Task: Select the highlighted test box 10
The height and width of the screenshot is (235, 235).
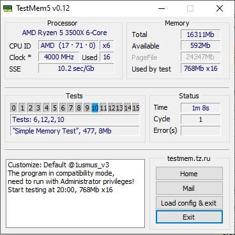Action: point(95,108)
